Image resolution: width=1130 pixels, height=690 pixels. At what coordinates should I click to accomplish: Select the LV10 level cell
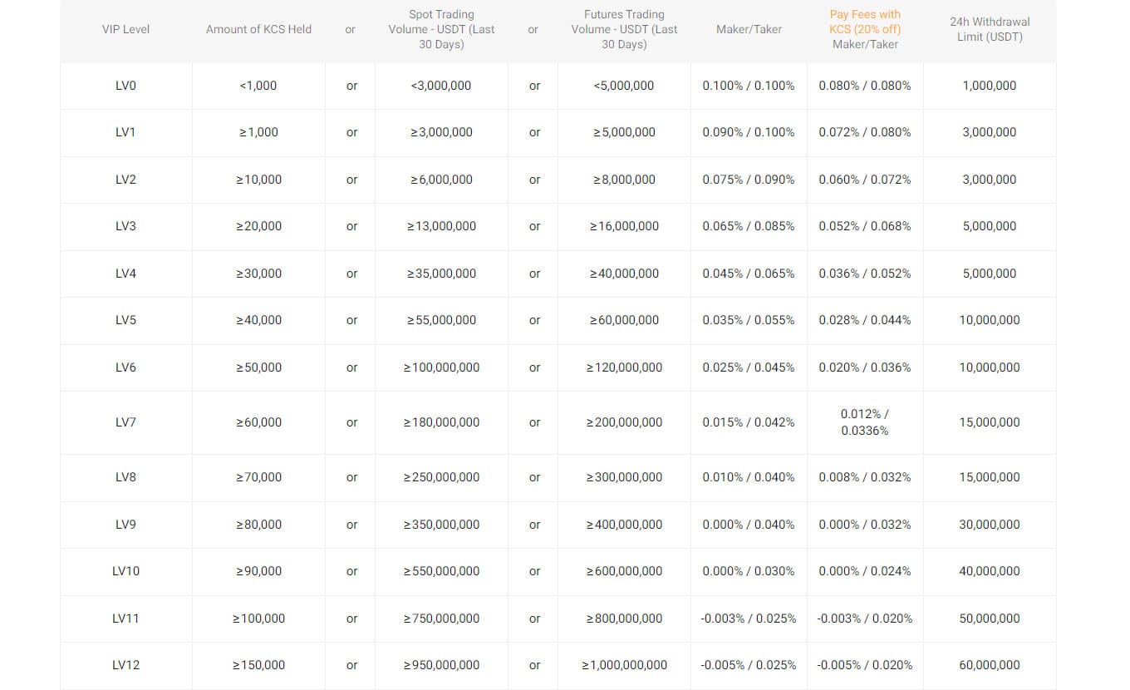[125, 571]
